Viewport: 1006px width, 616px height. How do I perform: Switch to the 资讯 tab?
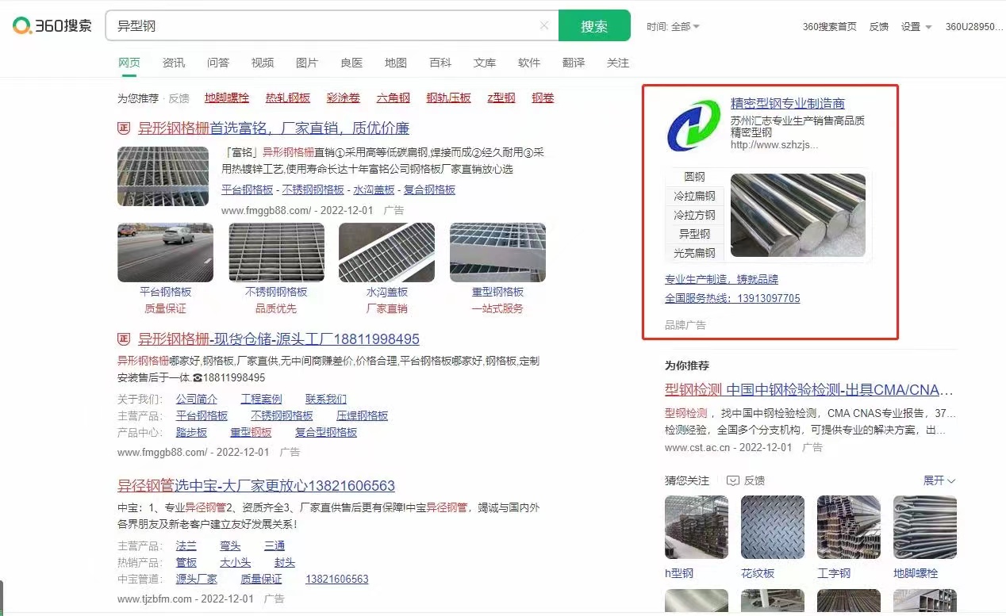[x=174, y=63]
